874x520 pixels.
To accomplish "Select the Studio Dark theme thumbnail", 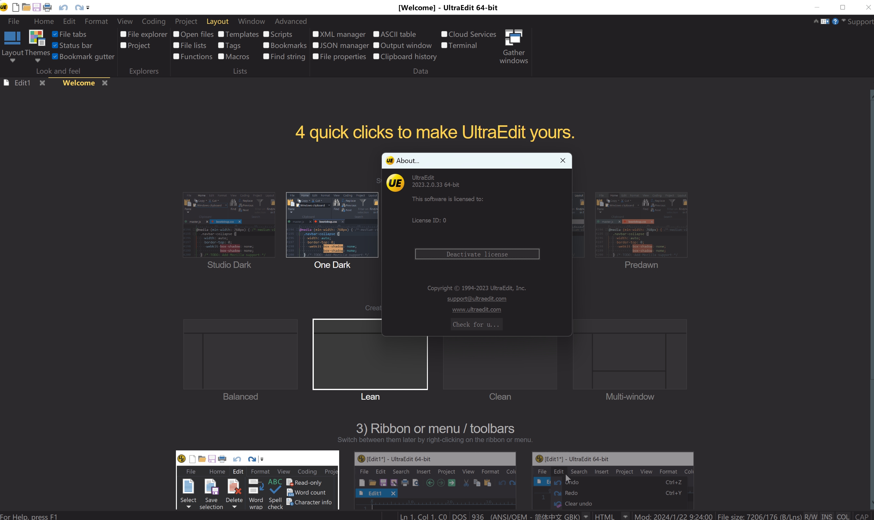I will coord(229,225).
